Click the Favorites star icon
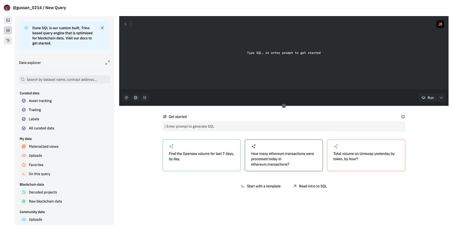 click(24, 165)
